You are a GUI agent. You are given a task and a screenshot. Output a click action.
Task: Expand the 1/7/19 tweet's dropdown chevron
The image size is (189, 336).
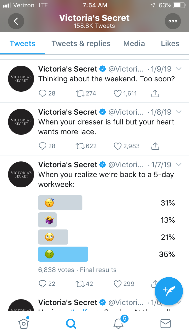[x=178, y=164]
